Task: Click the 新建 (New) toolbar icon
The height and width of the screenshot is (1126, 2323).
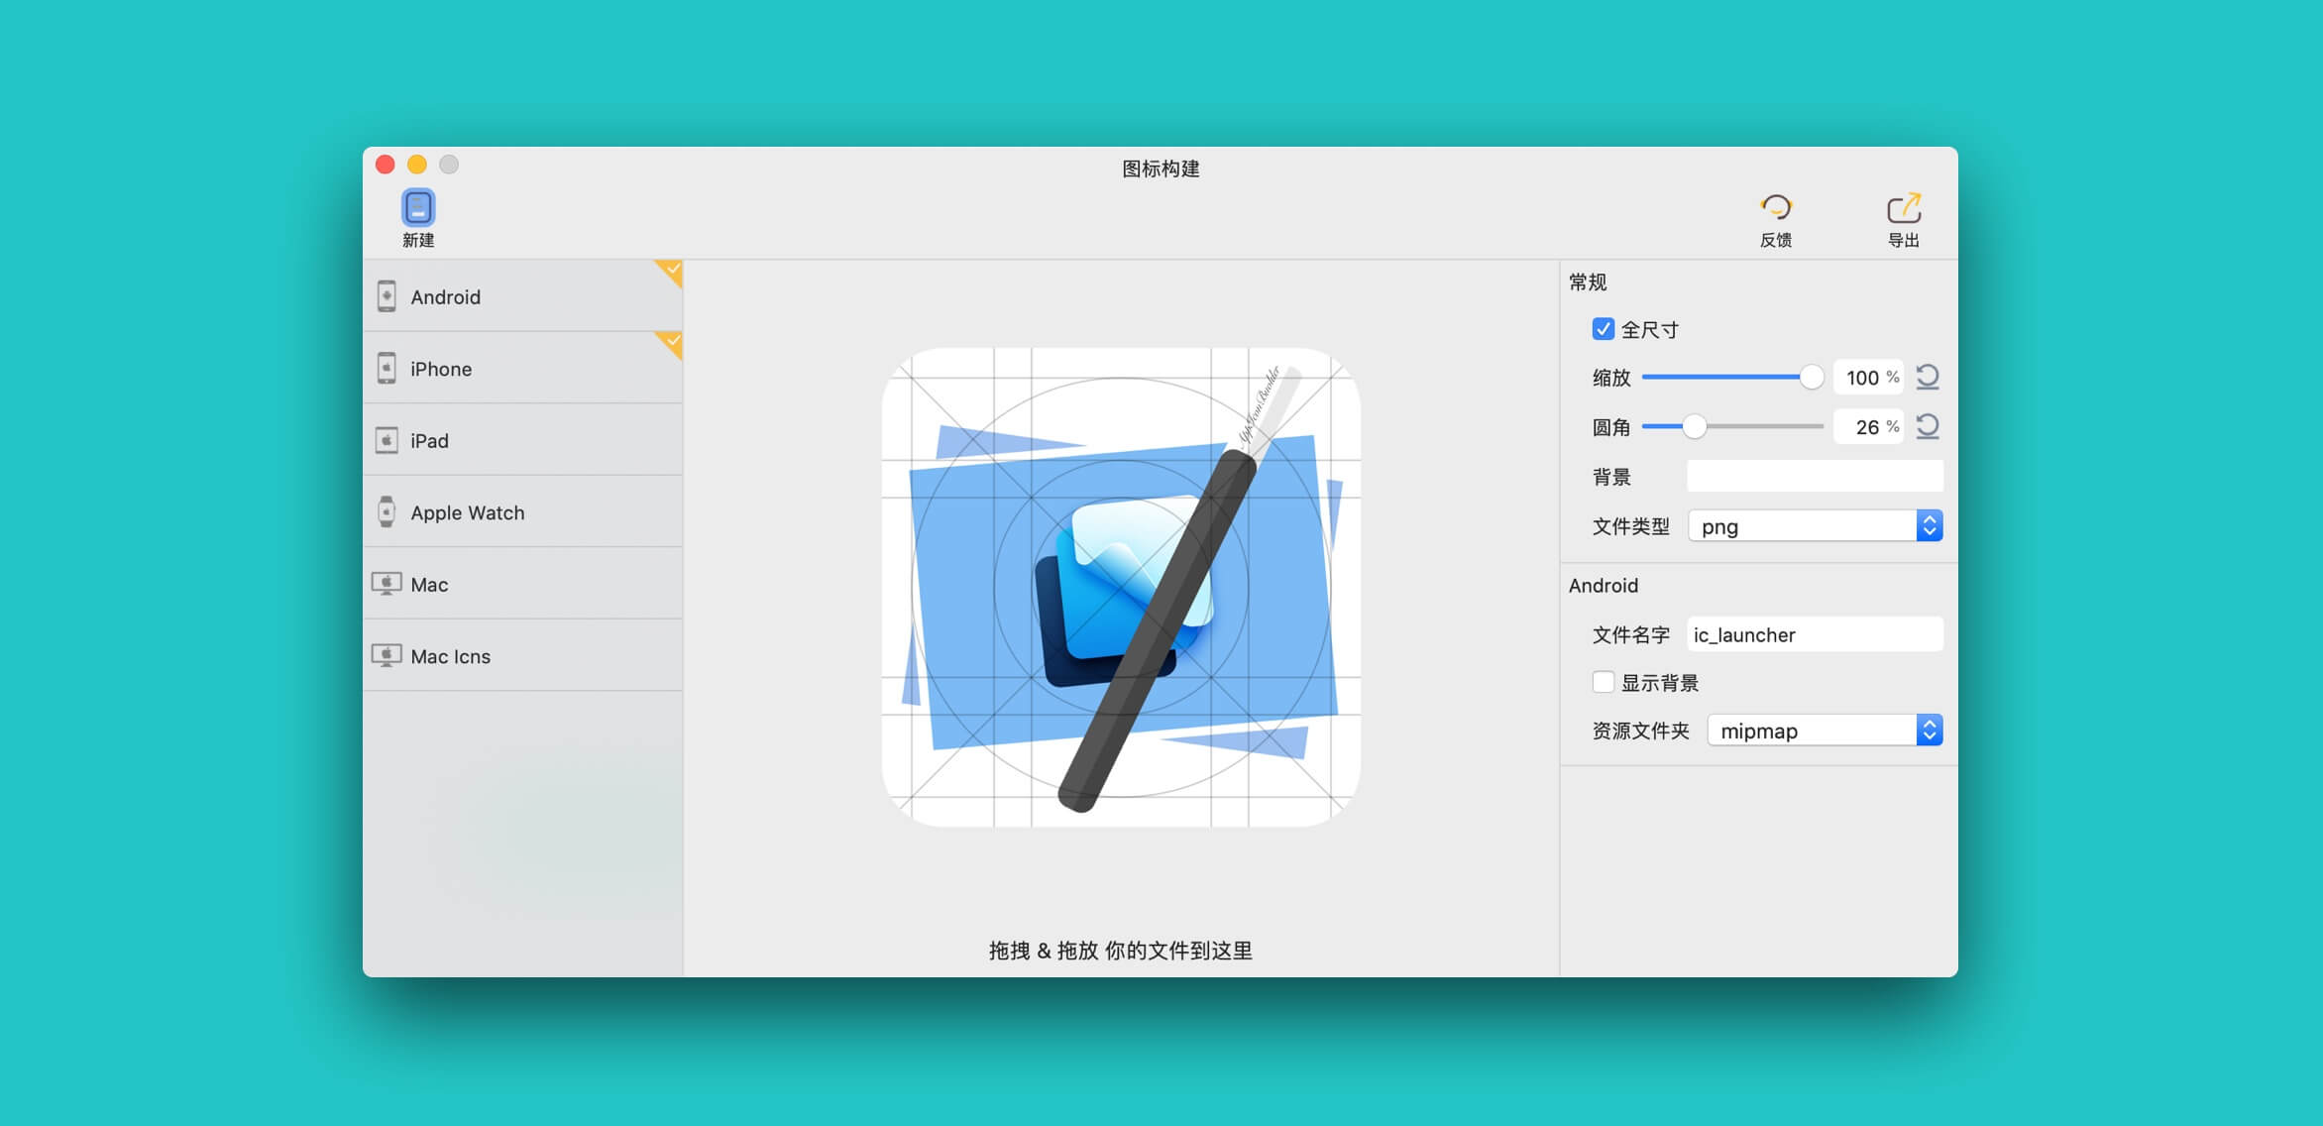Action: coord(417,208)
